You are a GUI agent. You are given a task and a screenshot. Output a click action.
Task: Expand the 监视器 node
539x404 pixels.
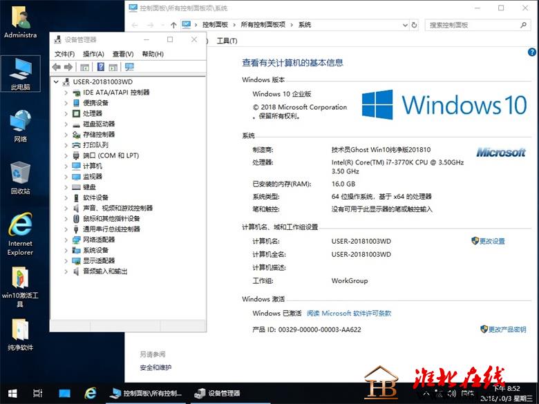pos(66,177)
